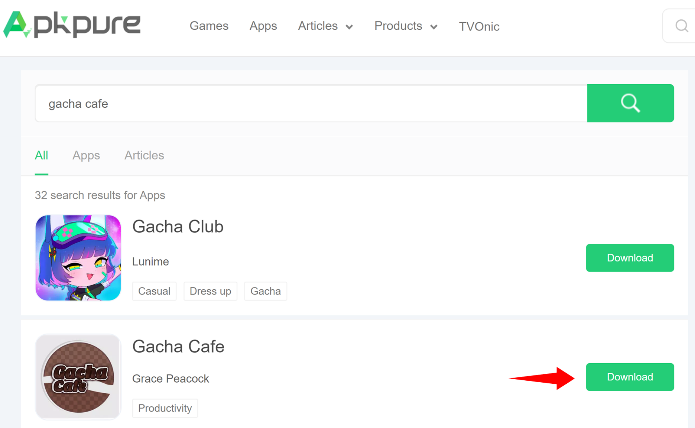
Task: Open the TVOnic menu item
Action: [x=479, y=26]
